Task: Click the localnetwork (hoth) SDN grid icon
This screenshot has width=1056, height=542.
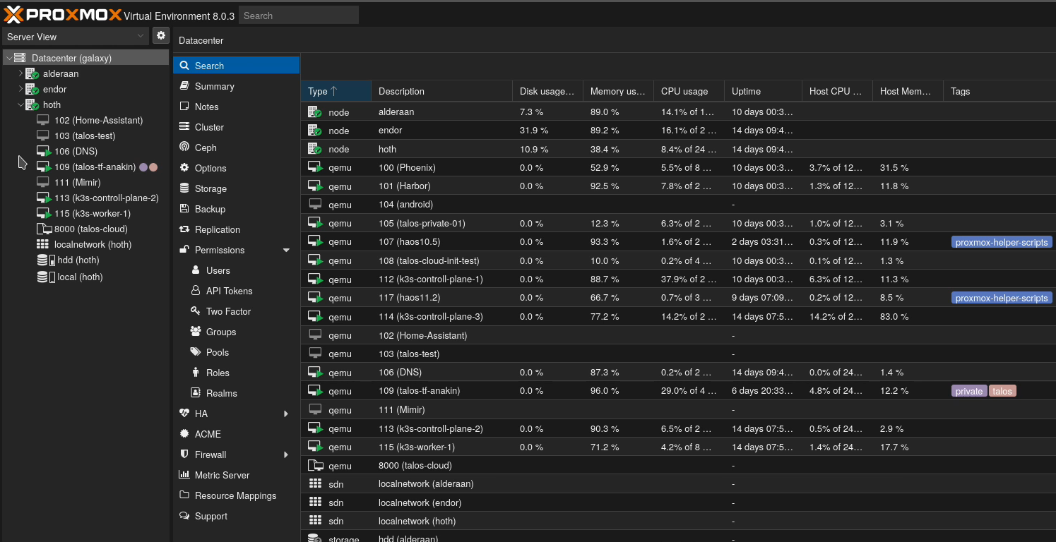Action: (x=43, y=244)
